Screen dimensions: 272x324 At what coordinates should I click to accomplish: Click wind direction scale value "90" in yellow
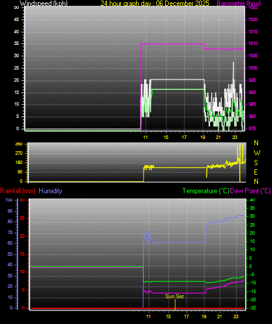click(x=20, y=172)
